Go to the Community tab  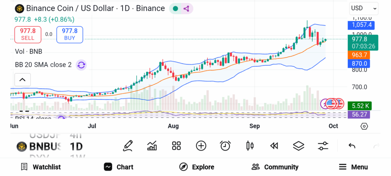pos(275,167)
